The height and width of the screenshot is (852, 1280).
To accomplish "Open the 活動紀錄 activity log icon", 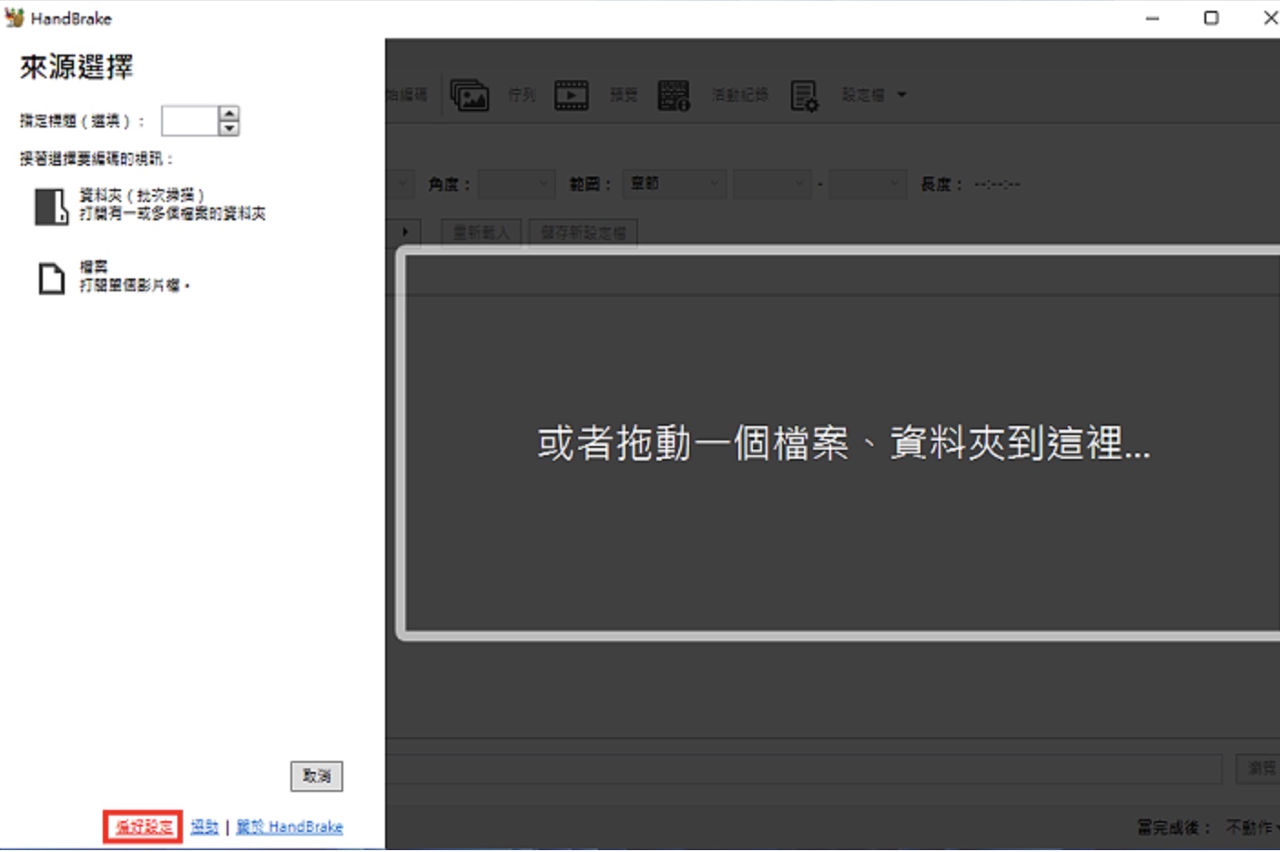I will click(674, 95).
